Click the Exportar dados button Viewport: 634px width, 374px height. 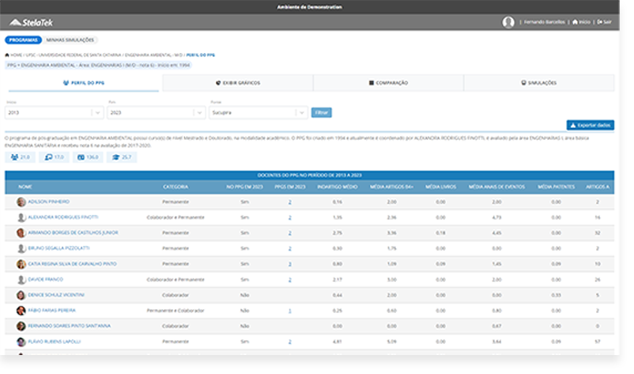pyautogui.click(x=590, y=125)
